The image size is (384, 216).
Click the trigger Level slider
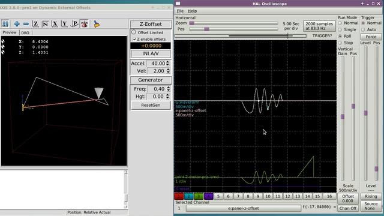point(365,113)
